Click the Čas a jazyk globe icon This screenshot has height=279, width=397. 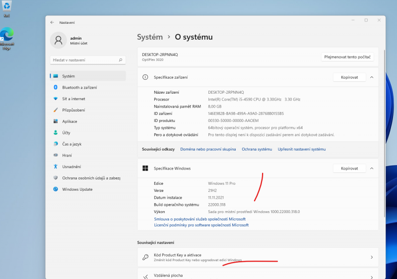[56, 144]
